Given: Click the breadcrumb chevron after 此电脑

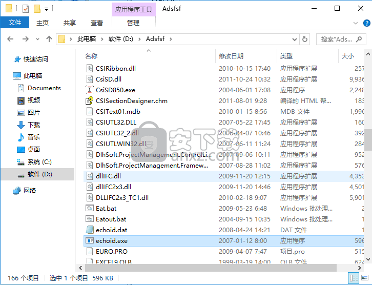Looking at the screenshot, I should [x=102, y=39].
